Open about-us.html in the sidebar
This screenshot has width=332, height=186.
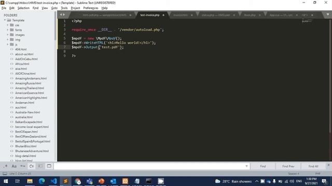24,54
